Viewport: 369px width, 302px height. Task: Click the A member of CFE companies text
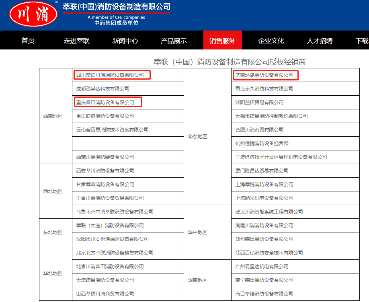pos(116,17)
